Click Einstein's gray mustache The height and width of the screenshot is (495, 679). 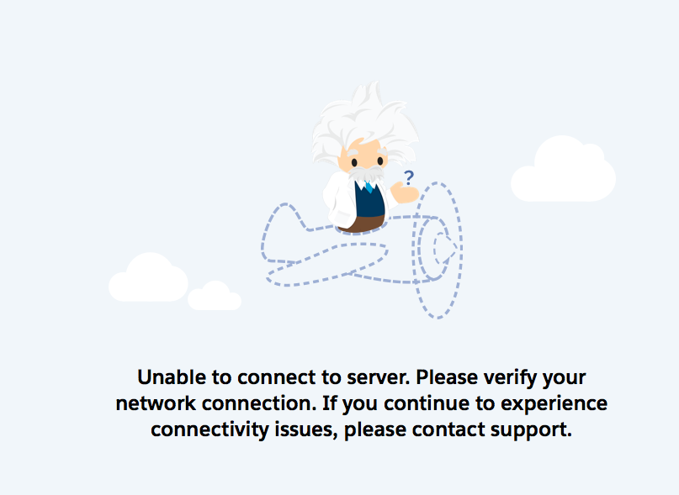pyautogui.click(x=366, y=174)
